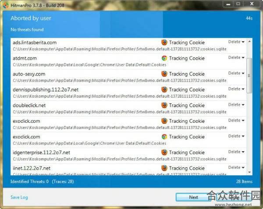Expand the Delete options for doubleclick.net
263x209 pixels.
[236, 105]
